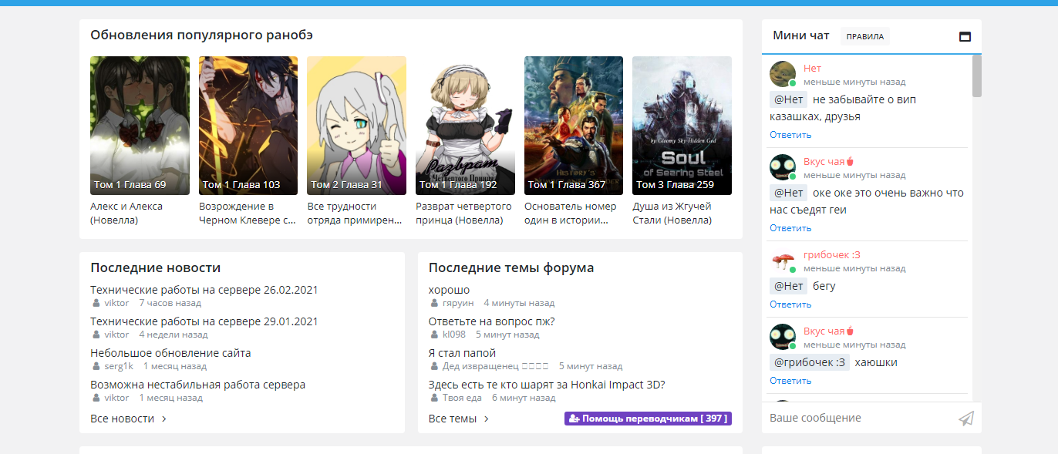Click the user icon beside Твоя еда
Image resolution: width=1058 pixels, height=454 pixels.
(x=436, y=398)
